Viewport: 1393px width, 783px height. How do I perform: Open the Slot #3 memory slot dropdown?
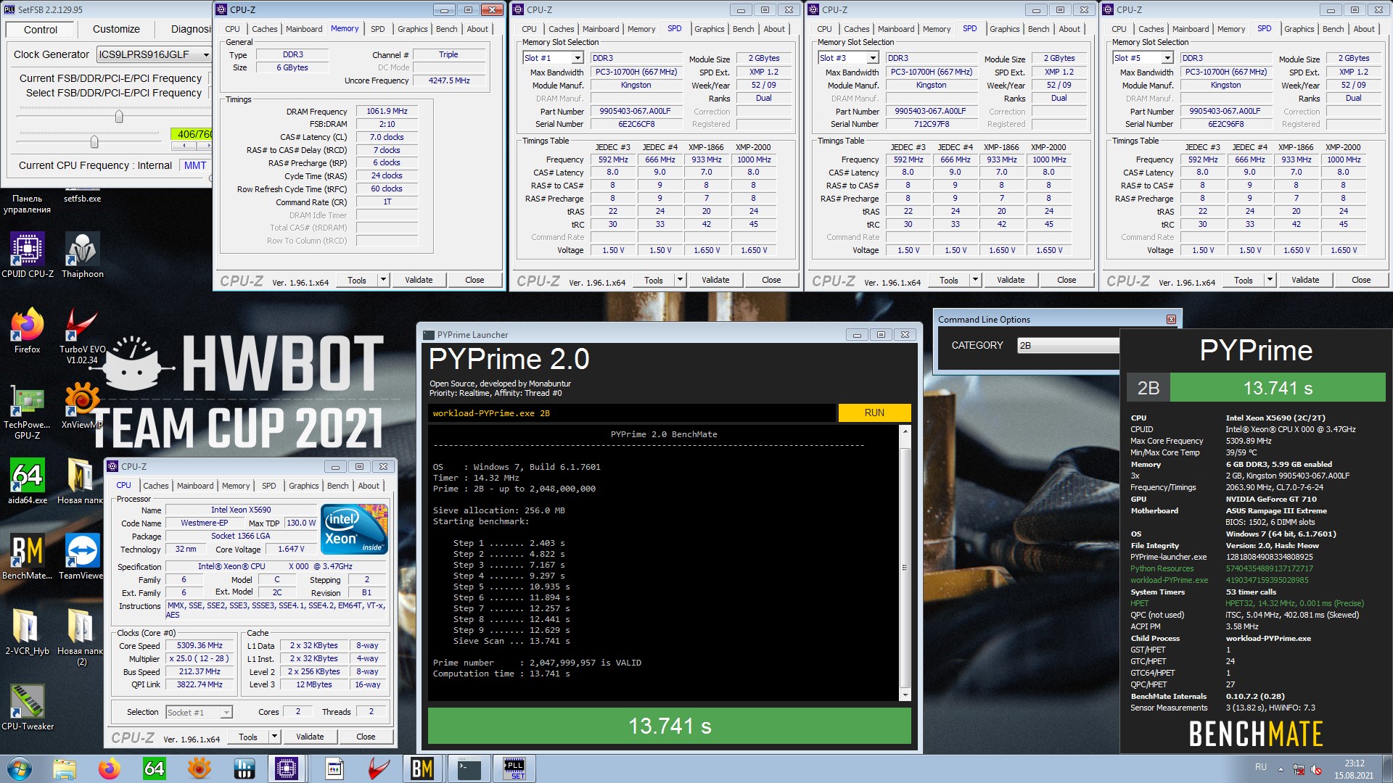pyautogui.click(x=874, y=58)
